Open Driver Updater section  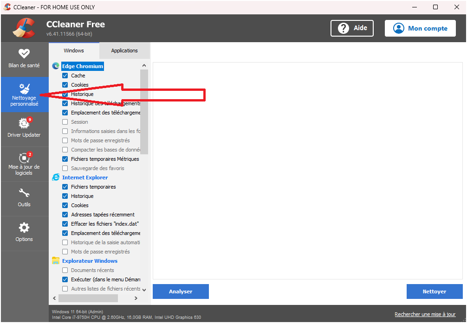pyautogui.click(x=24, y=129)
